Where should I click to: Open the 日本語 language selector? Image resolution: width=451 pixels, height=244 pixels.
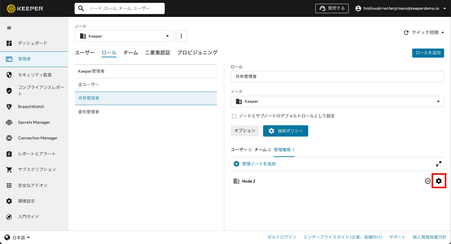point(18,238)
